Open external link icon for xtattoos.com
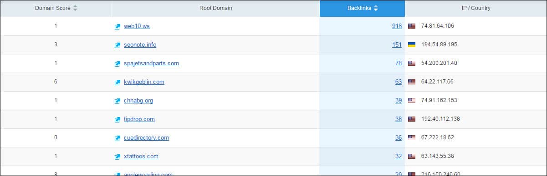The width and height of the screenshot is (547, 176). click(118, 156)
